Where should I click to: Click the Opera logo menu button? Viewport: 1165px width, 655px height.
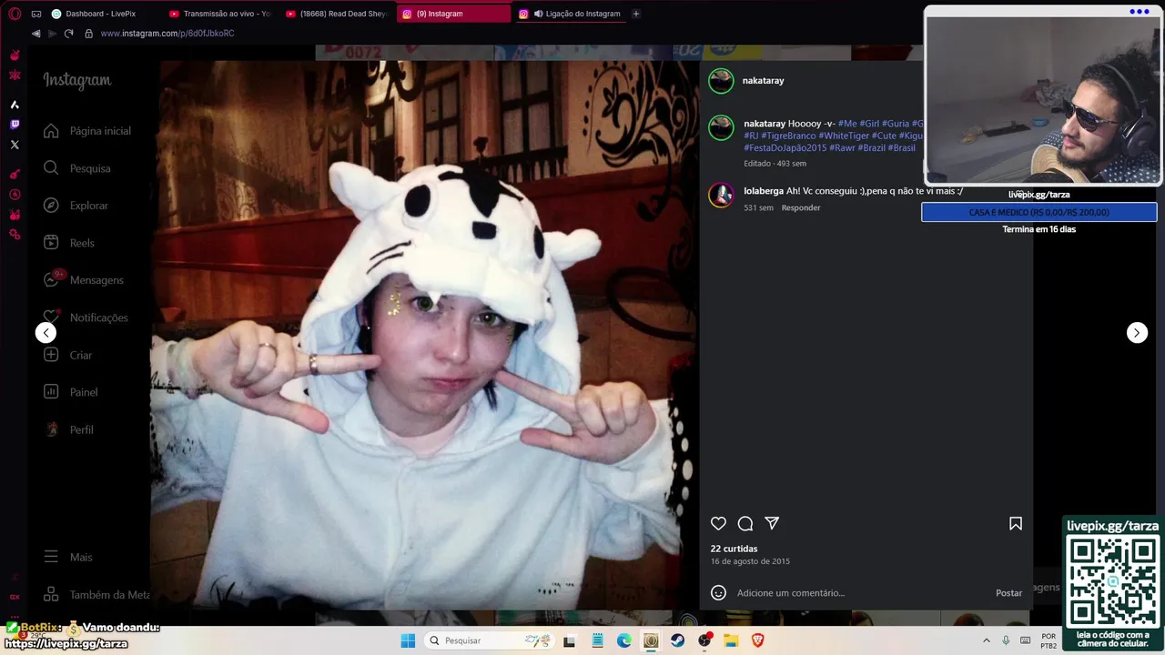[x=15, y=14]
